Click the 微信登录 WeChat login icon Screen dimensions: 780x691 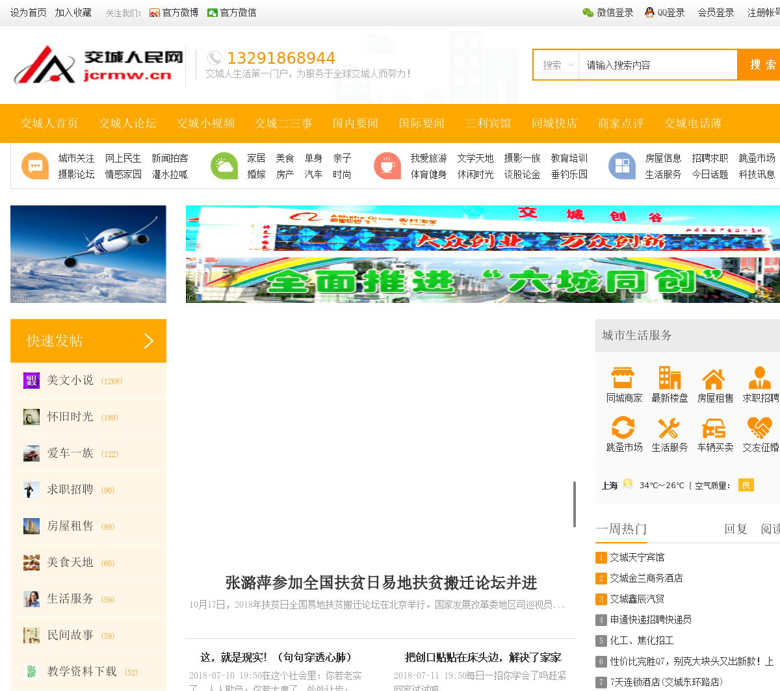(x=588, y=12)
